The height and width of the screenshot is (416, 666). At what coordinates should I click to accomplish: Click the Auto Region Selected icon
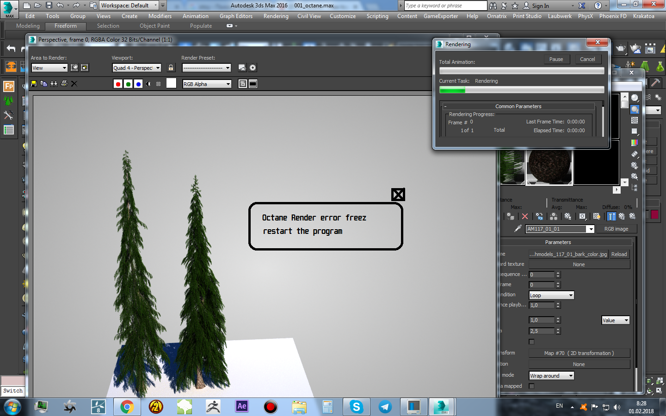pyautogui.click(x=85, y=67)
